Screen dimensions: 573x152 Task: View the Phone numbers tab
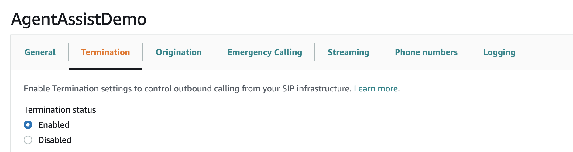(426, 52)
